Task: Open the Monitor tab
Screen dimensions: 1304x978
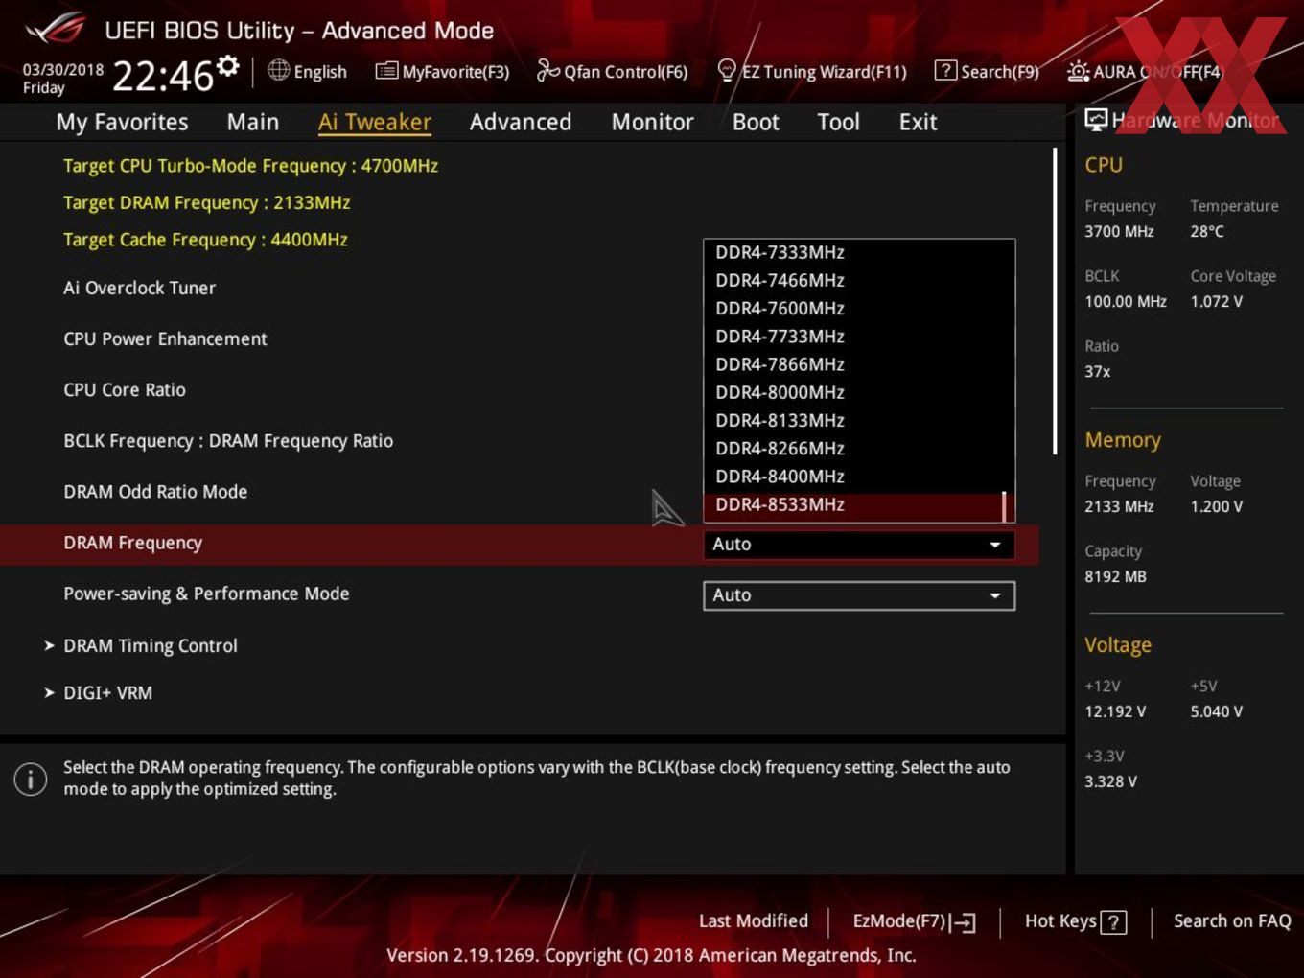Action: coord(653,123)
